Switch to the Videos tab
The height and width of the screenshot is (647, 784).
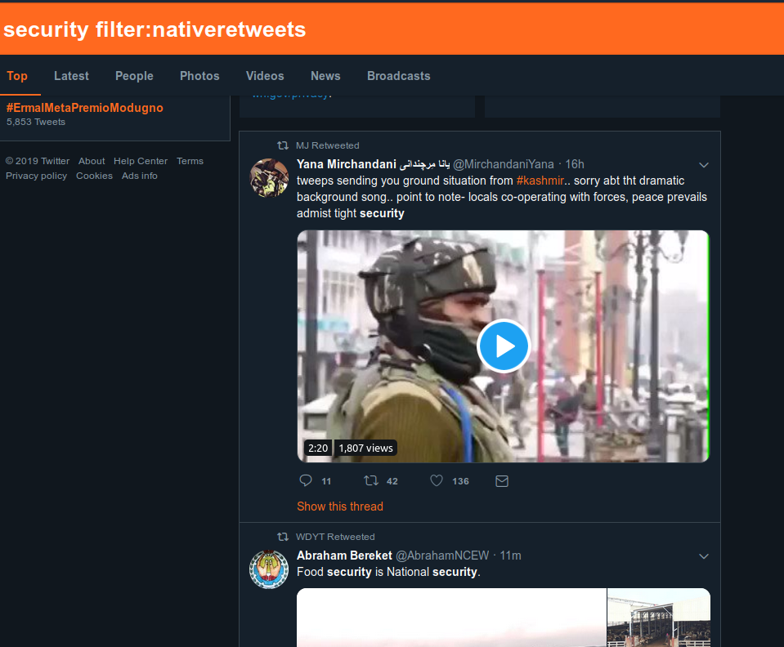point(264,75)
